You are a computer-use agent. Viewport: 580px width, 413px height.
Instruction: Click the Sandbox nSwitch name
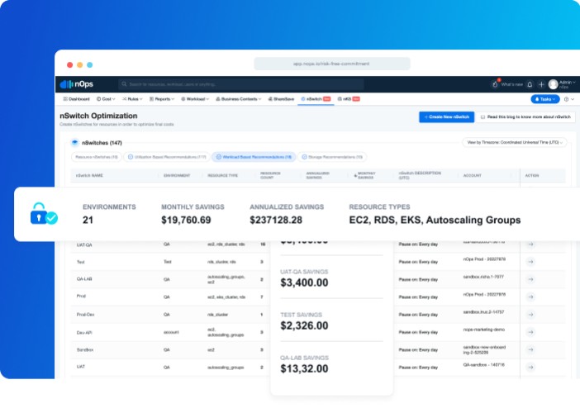click(85, 349)
